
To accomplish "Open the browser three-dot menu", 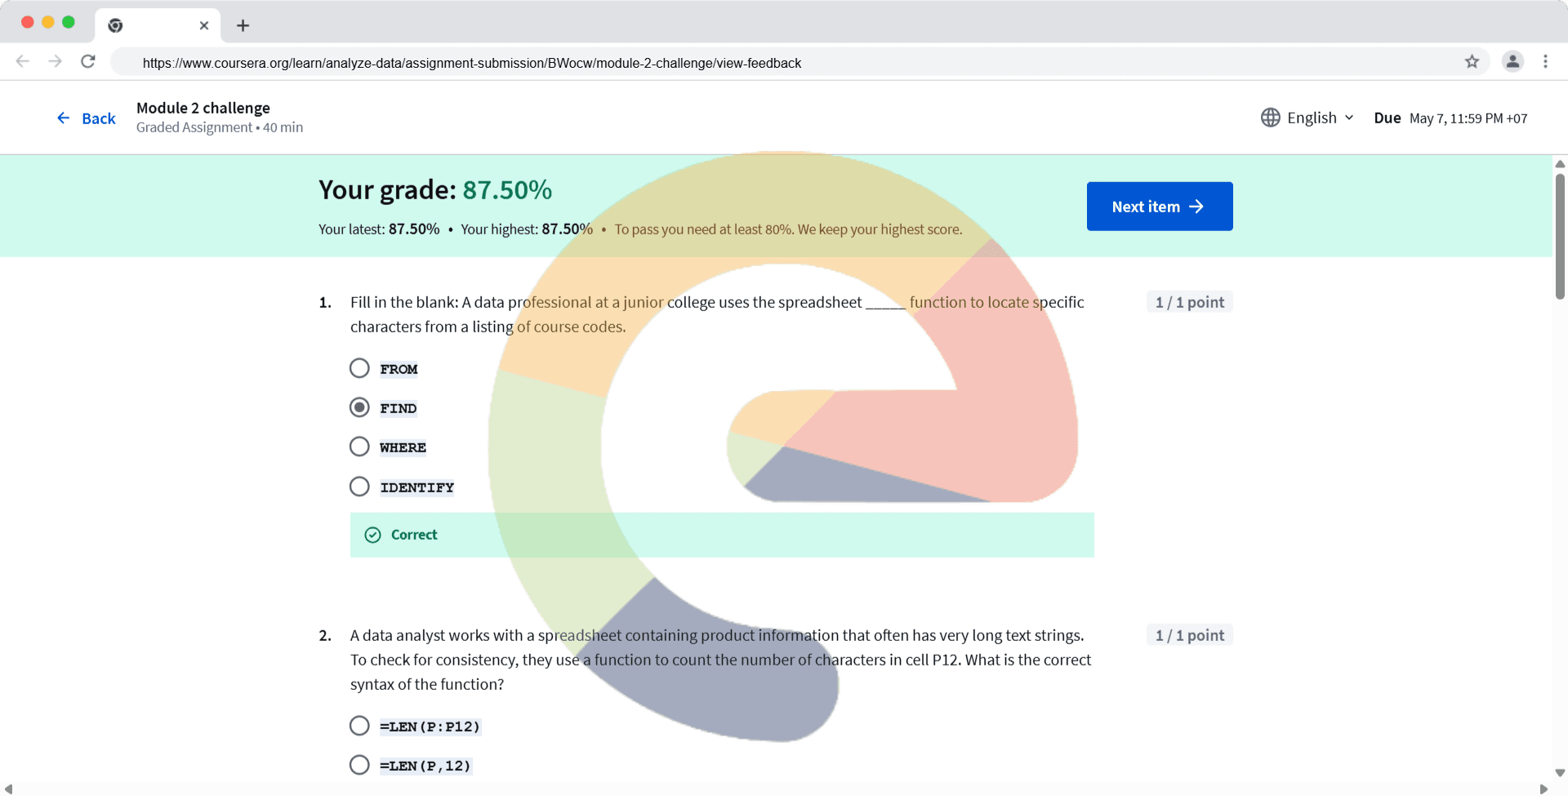I will [x=1545, y=61].
